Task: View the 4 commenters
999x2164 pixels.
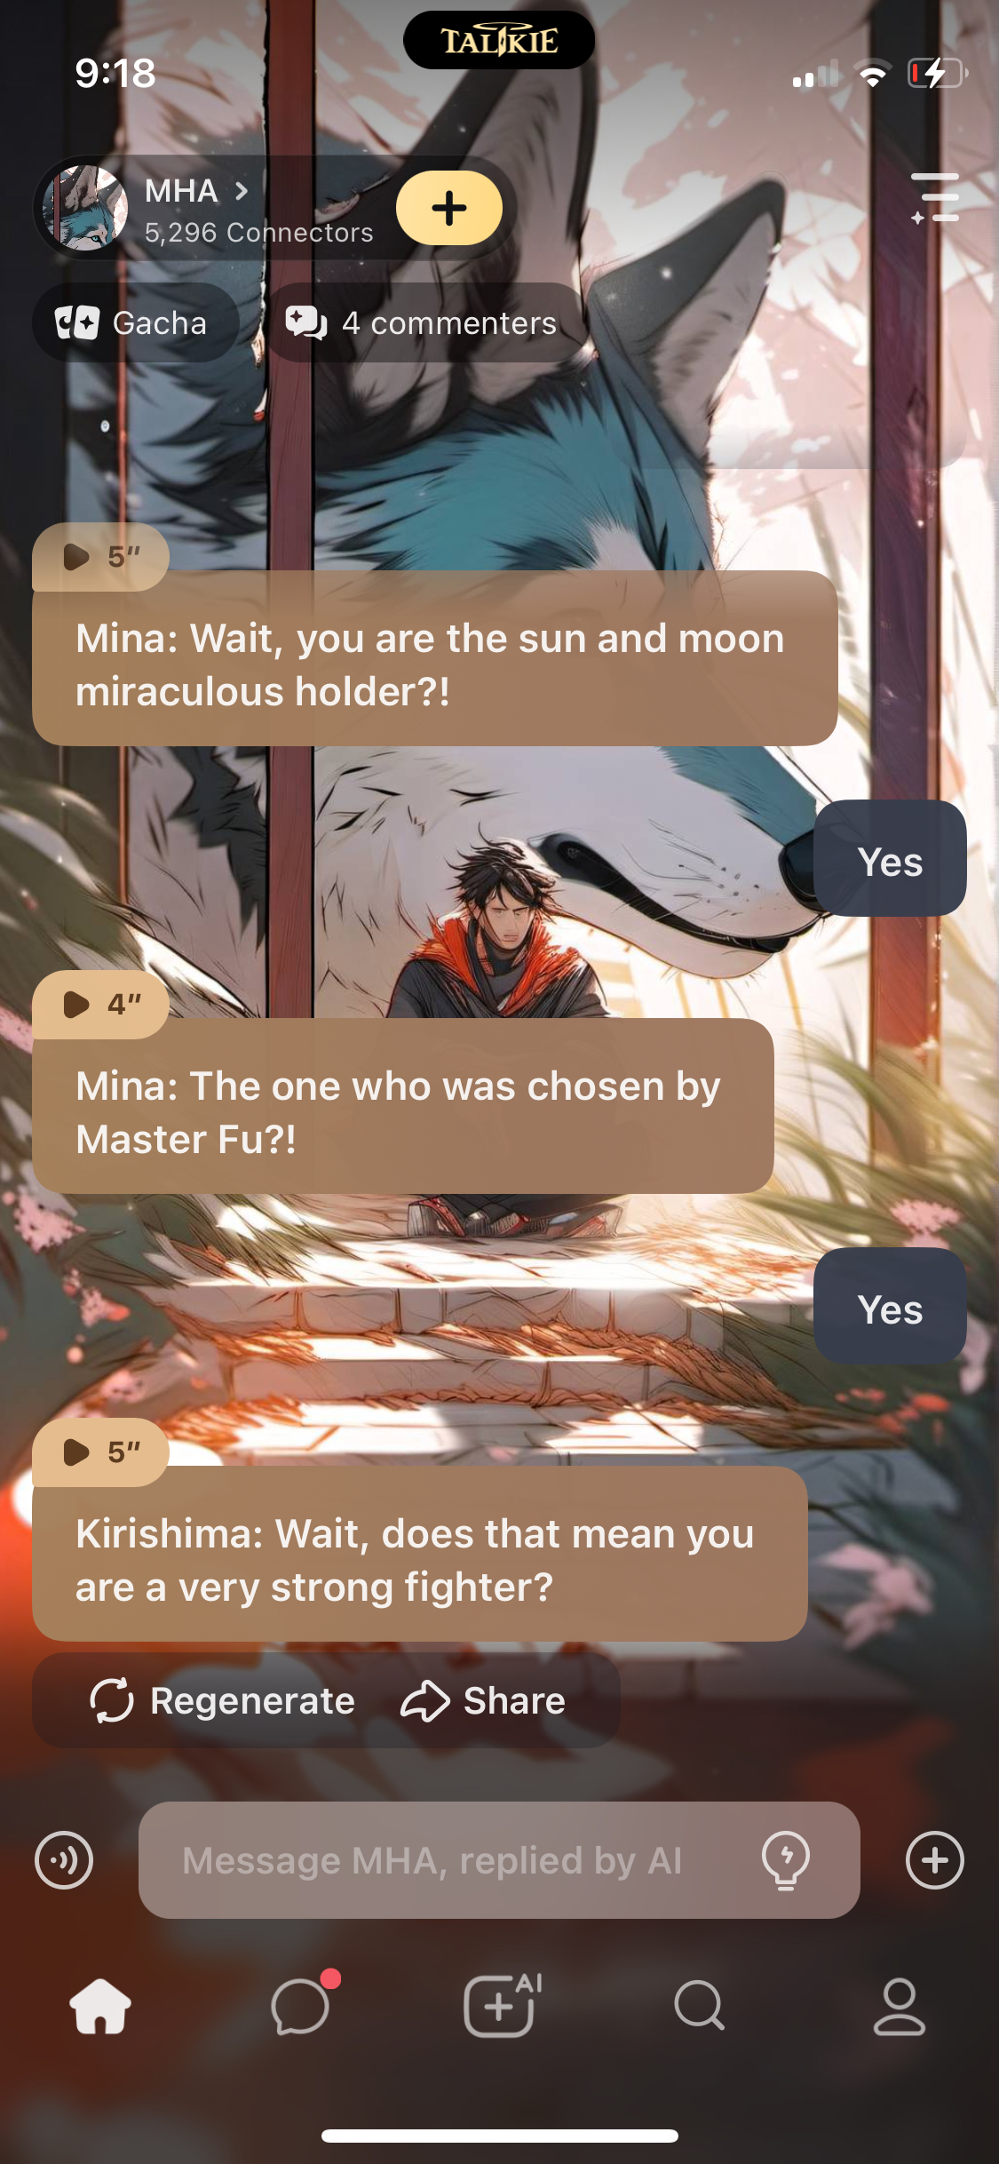Action: click(424, 322)
